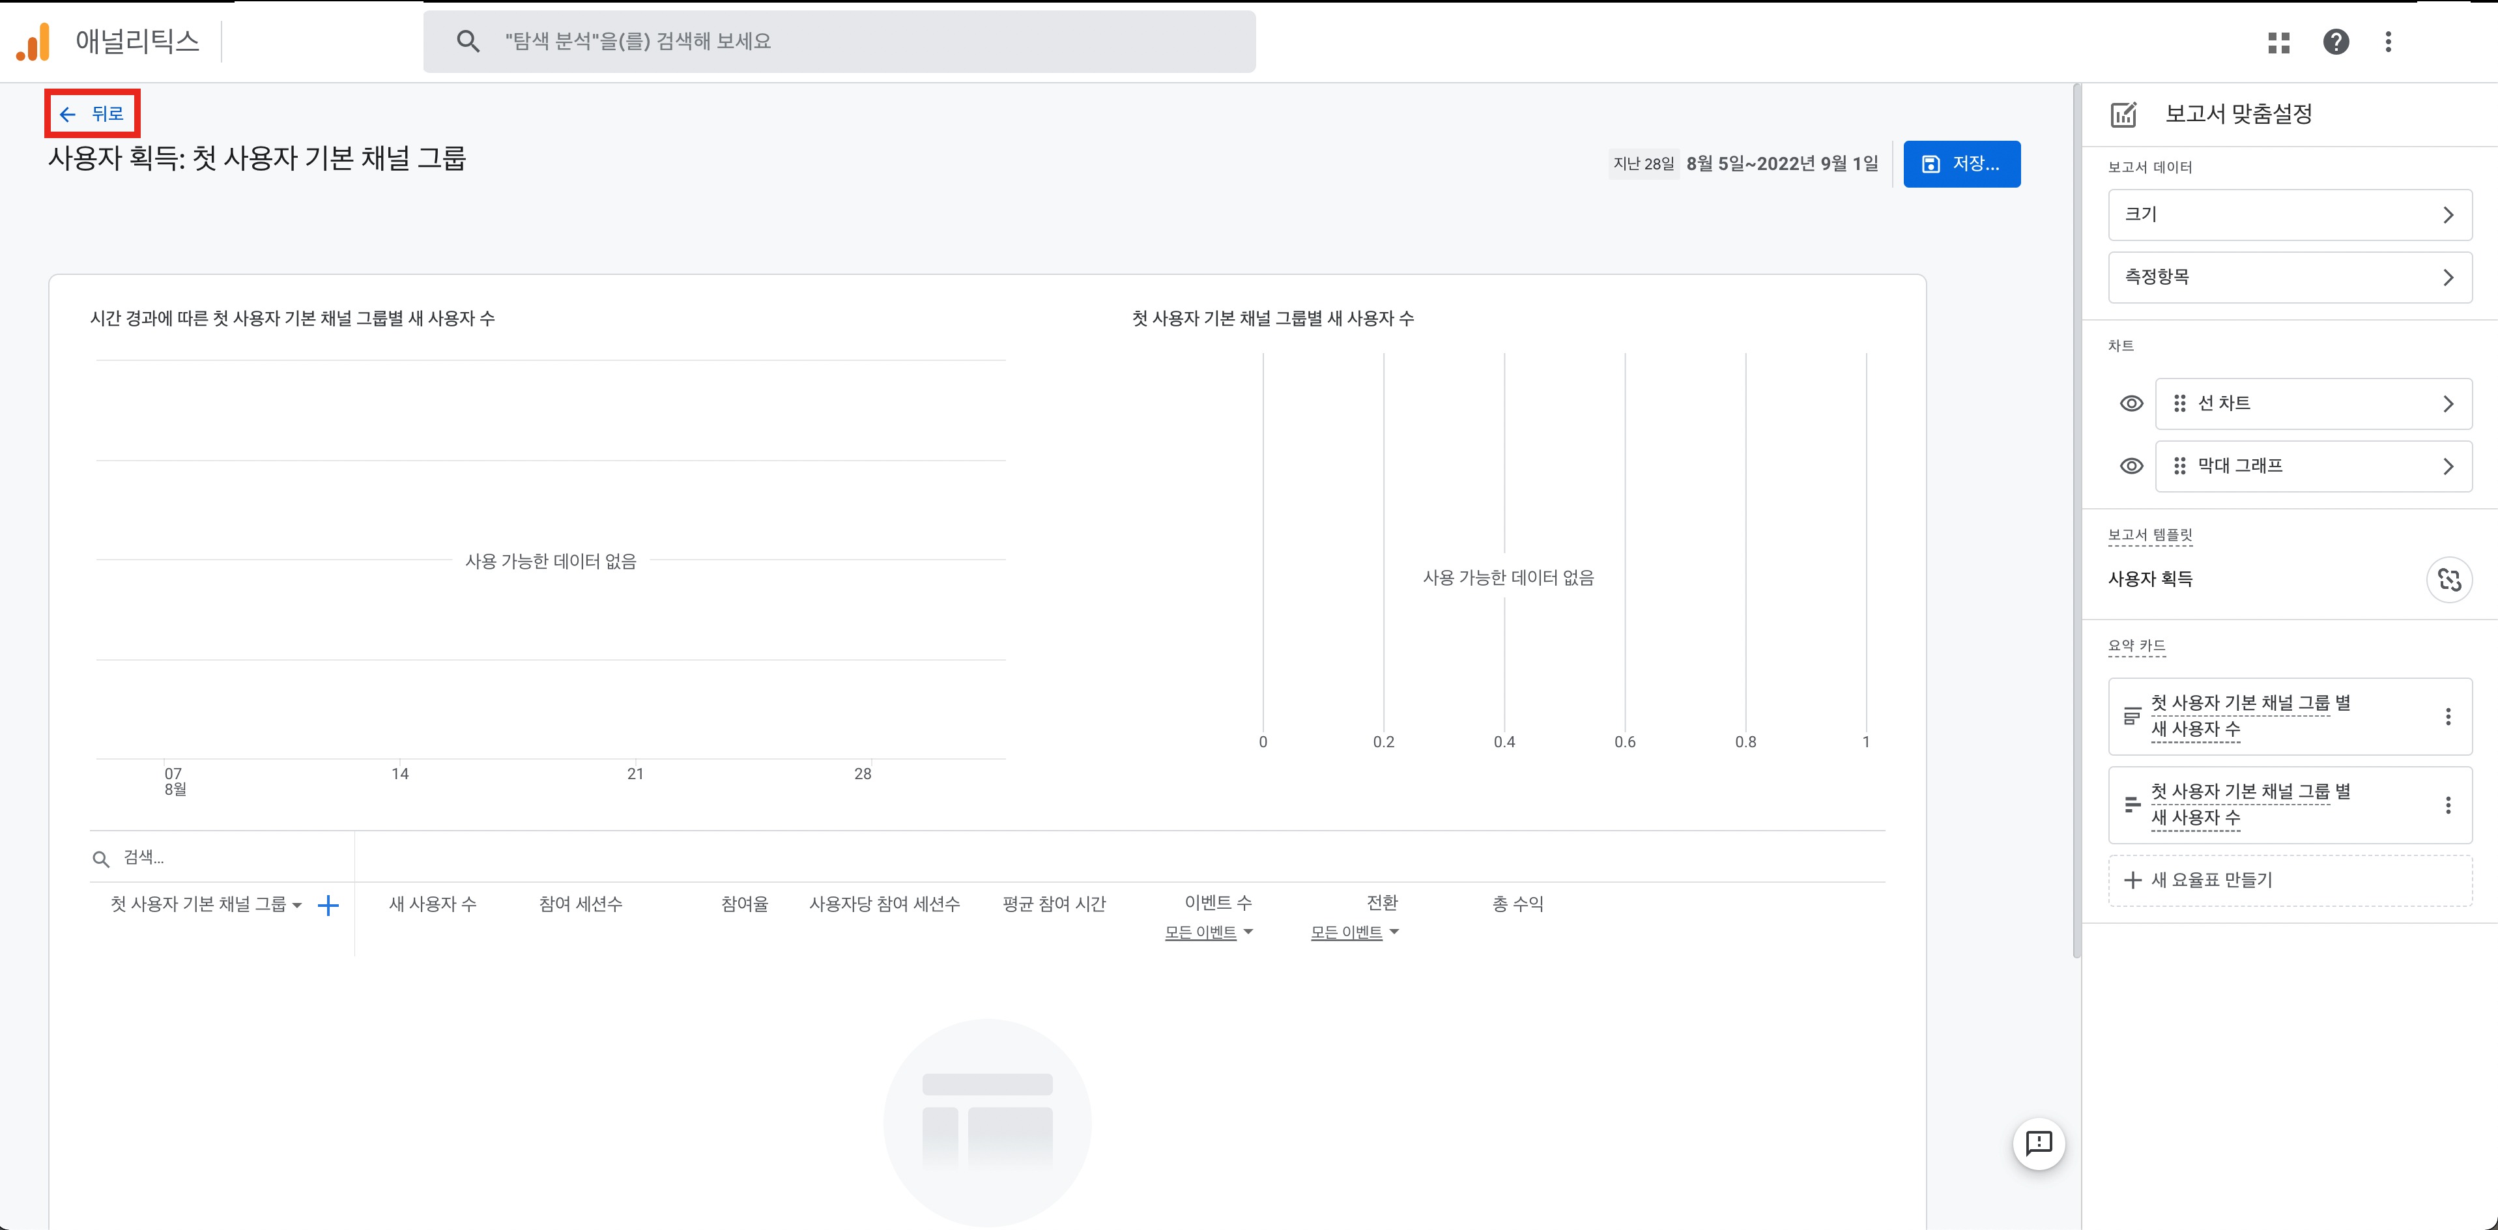Viewport: 2498px width, 1230px height.
Task: Open more options for first summary card
Action: tap(2448, 716)
